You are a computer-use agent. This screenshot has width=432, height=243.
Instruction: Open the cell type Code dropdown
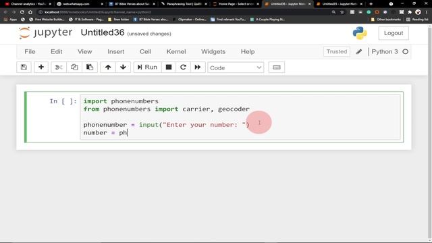(x=236, y=67)
